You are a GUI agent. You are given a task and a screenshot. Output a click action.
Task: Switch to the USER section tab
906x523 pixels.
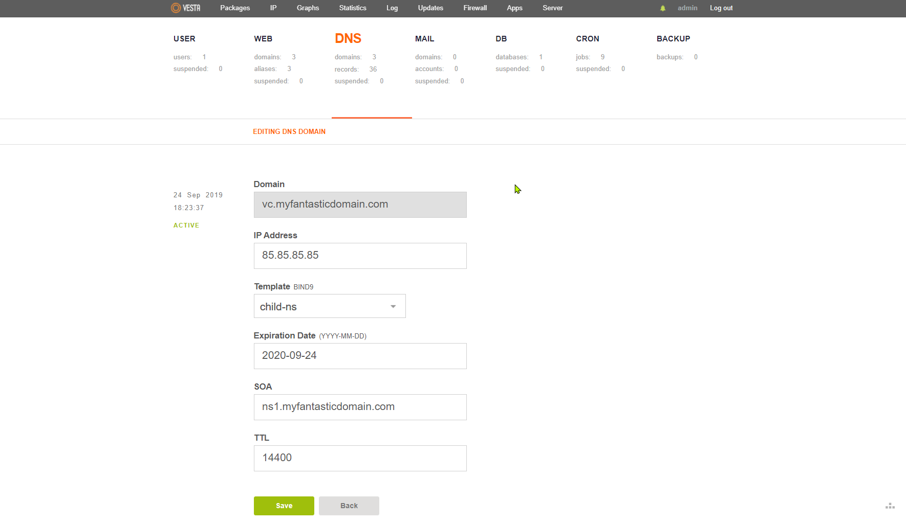pyautogui.click(x=184, y=39)
